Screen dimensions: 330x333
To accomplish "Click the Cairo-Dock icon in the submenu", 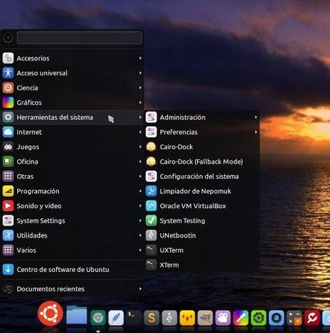I will pos(151,146).
